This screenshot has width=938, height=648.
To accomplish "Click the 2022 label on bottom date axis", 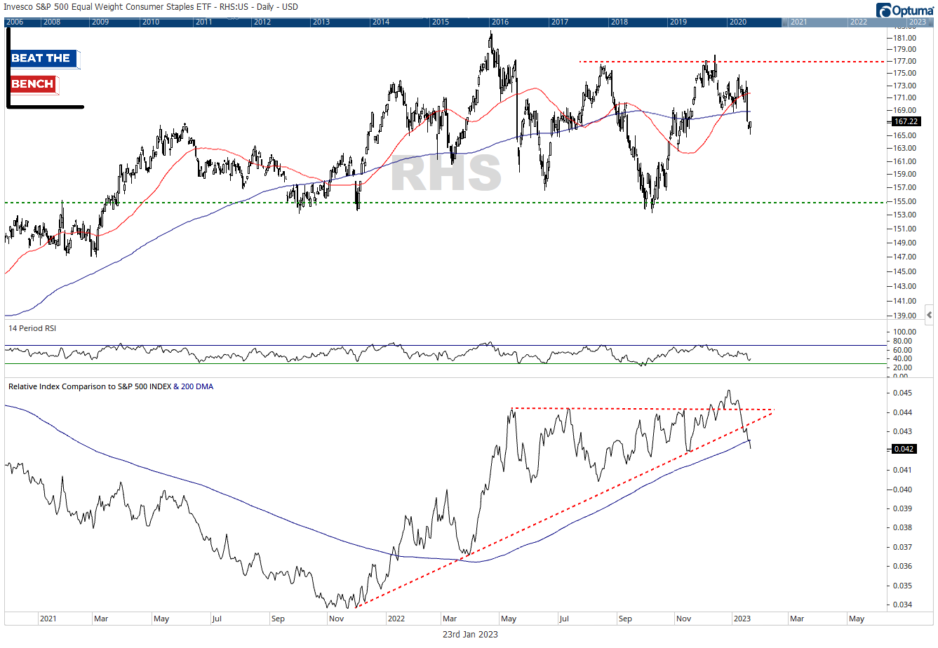I will click(396, 619).
